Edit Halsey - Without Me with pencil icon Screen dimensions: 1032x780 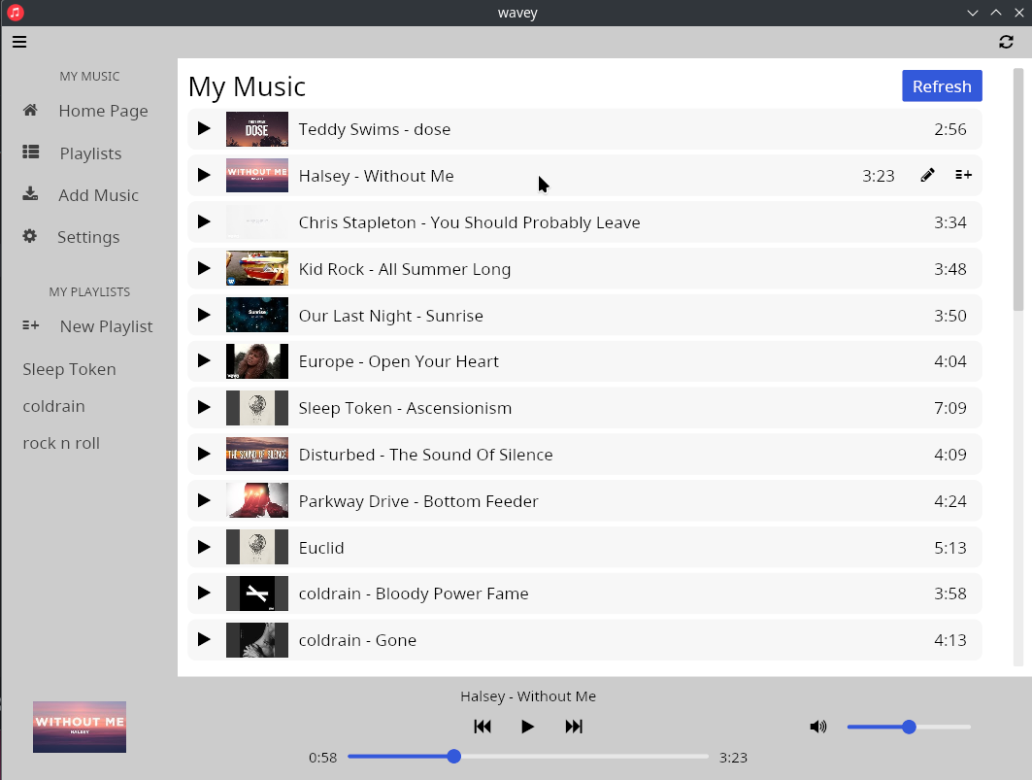pyautogui.click(x=927, y=175)
